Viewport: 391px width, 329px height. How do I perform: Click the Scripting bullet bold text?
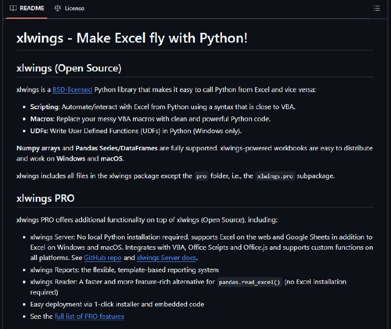(x=44, y=107)
